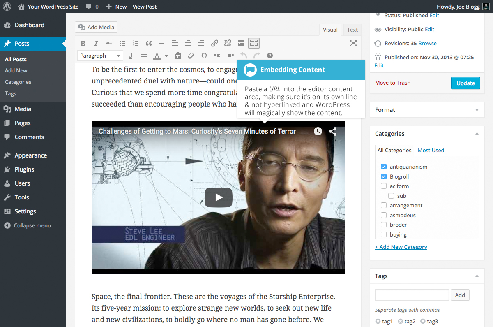Switch to the Text editor tab
Screen dimensions: 493x327
[x=352, y=30]
